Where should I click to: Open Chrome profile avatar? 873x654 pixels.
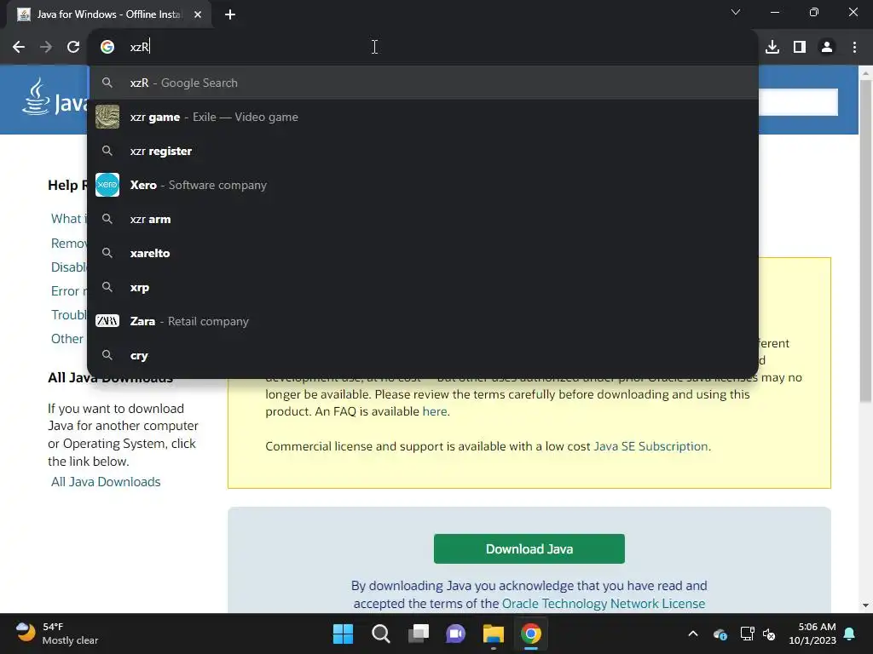(x=827, y=47)
